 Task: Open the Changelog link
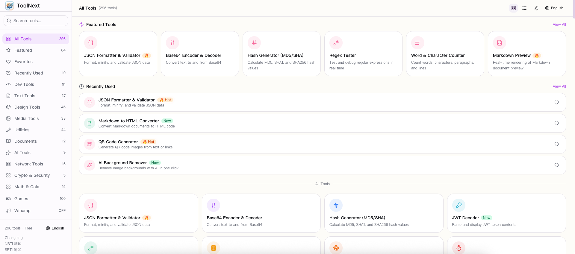pos(14,238)
